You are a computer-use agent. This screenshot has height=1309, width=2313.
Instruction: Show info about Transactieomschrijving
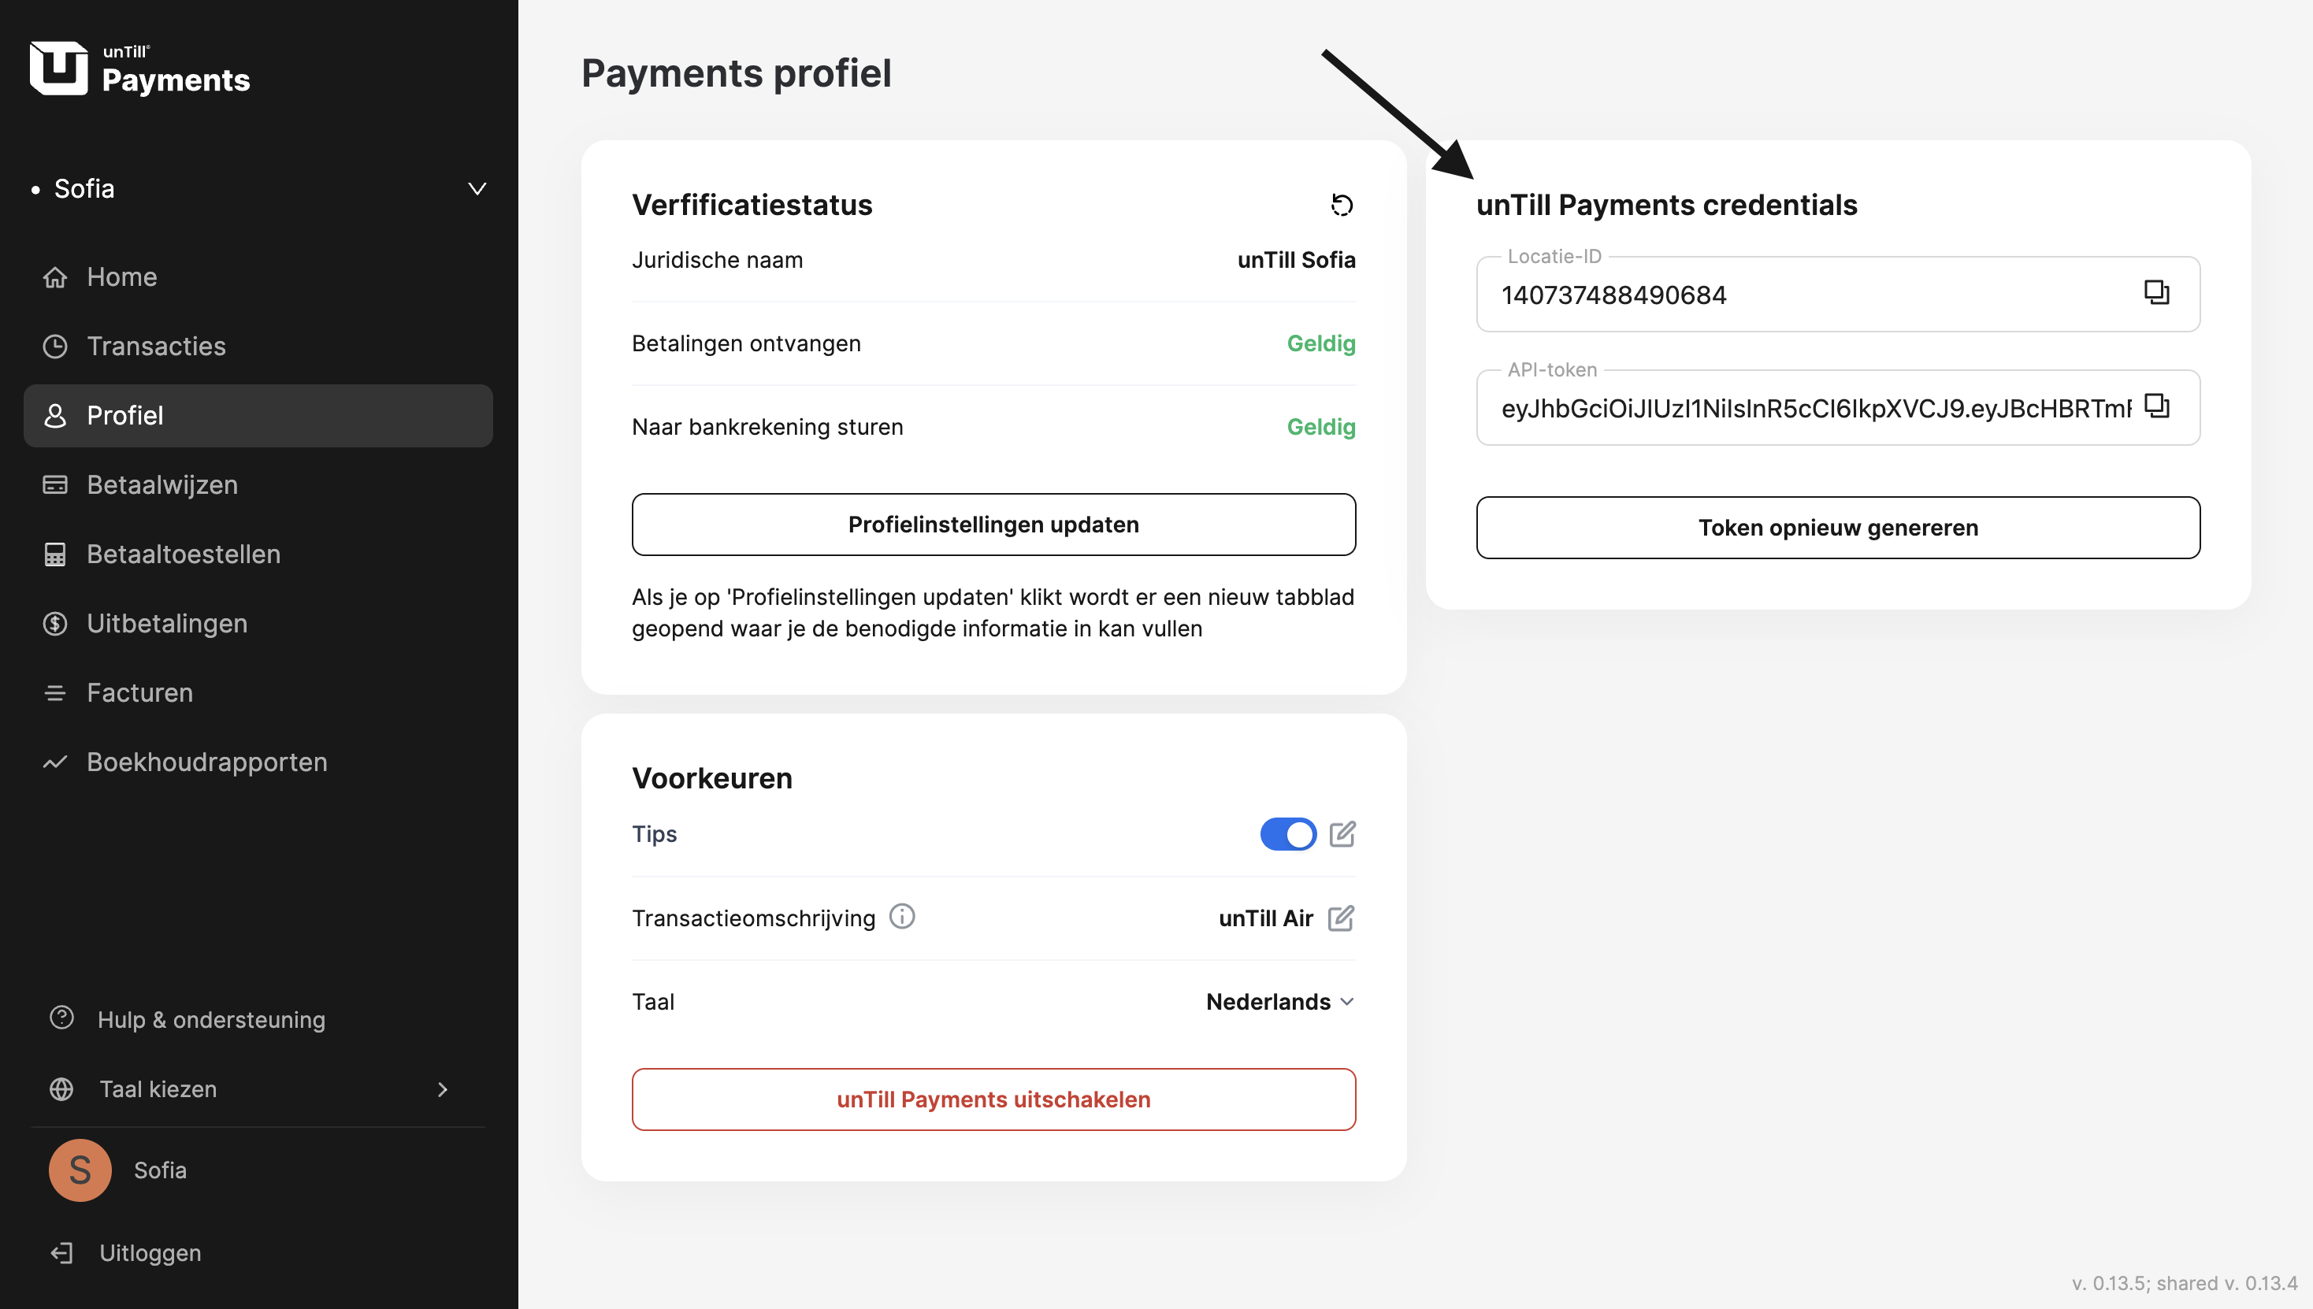(902, 916)
